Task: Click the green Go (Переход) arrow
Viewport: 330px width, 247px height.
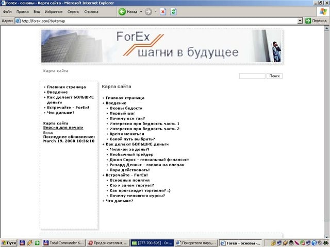Action: pyautogui.click(x=308, y=21)
